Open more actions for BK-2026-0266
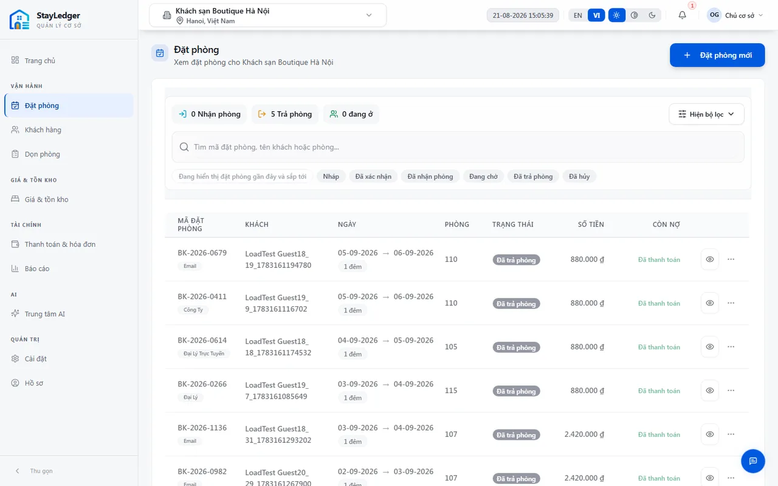The height and width of the screenshot is (486, 778). (x=731, y=391)
